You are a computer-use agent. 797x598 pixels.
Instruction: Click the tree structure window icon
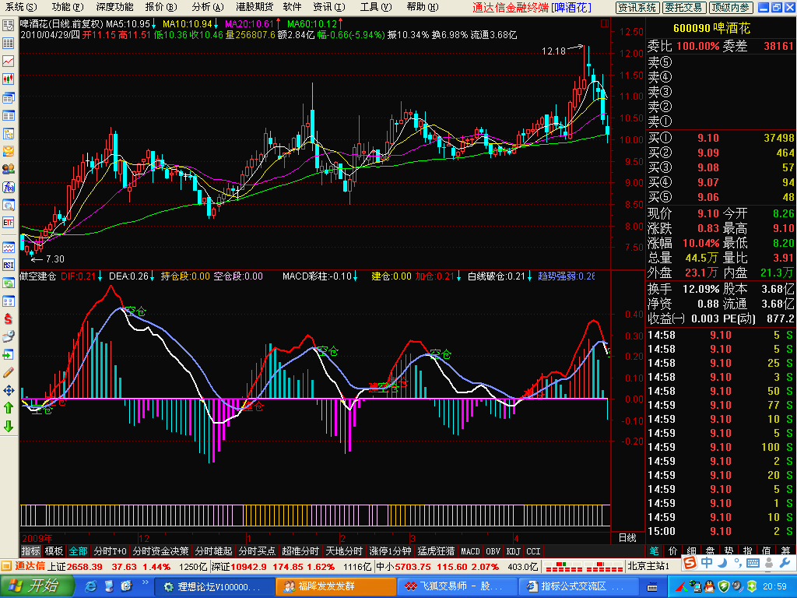(x=8, y=134)
